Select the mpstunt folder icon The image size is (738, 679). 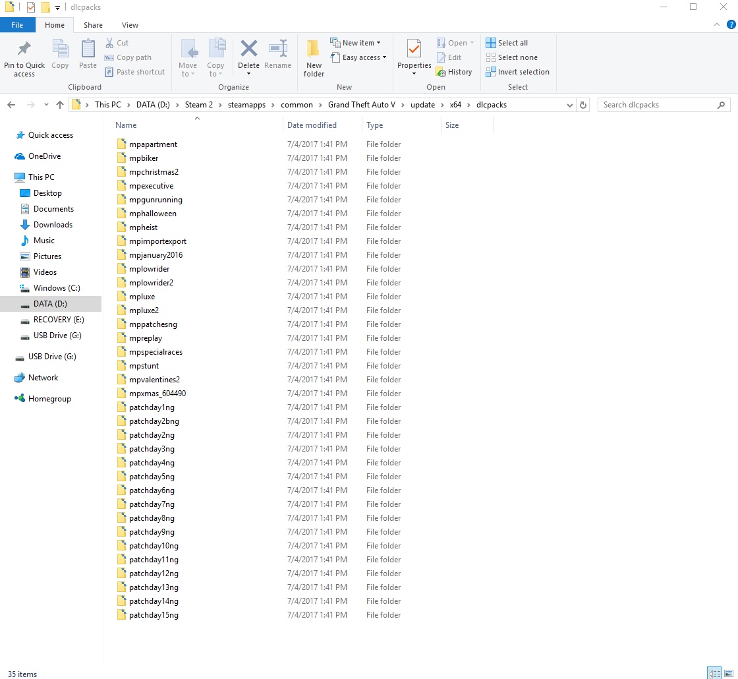[x=121, y=366]
